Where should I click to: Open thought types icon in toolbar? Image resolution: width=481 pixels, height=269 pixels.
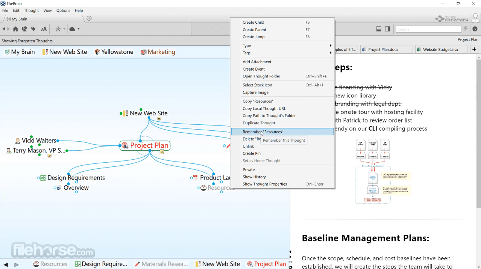point(24,29)
